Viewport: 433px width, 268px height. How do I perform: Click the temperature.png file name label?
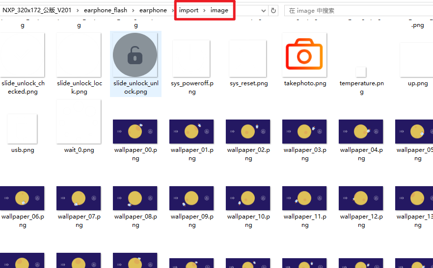[x=361, y=87]
